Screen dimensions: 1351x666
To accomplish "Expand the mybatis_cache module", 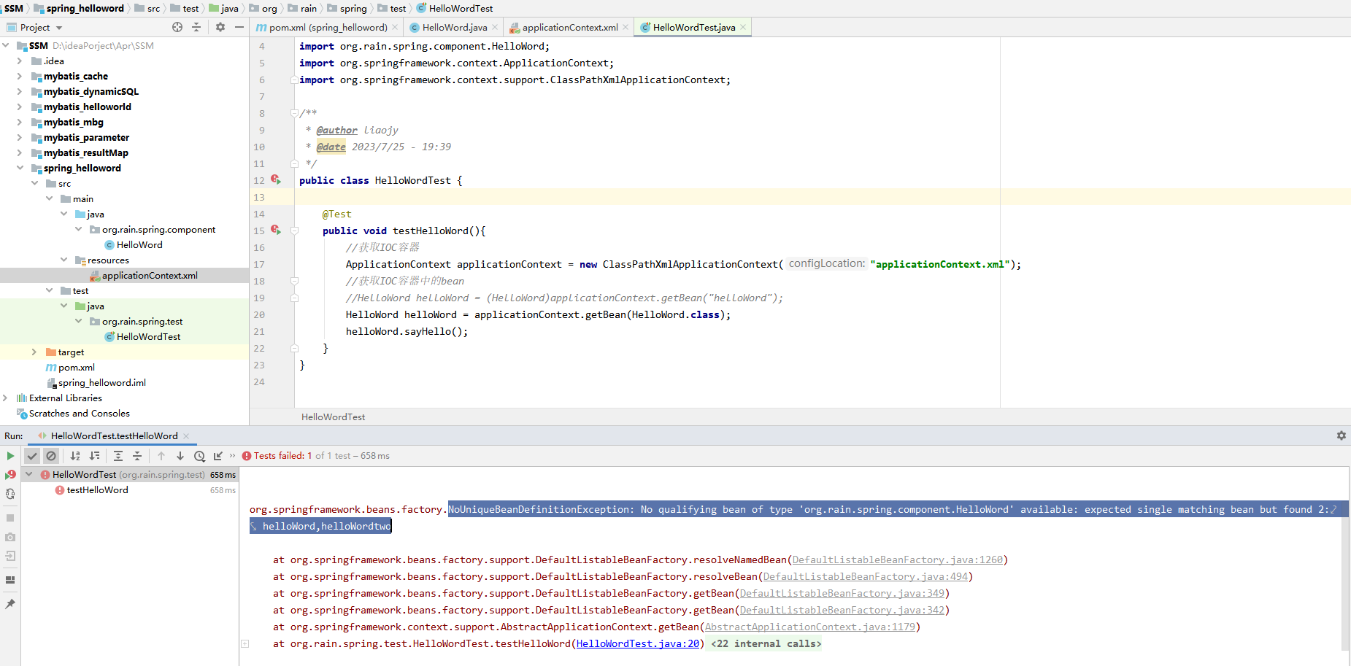I will [20, 76].
